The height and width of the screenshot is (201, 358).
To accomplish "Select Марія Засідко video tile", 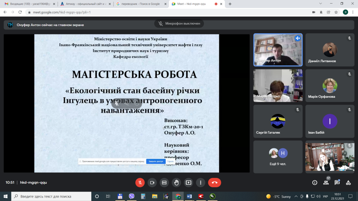I will point(278,86).
